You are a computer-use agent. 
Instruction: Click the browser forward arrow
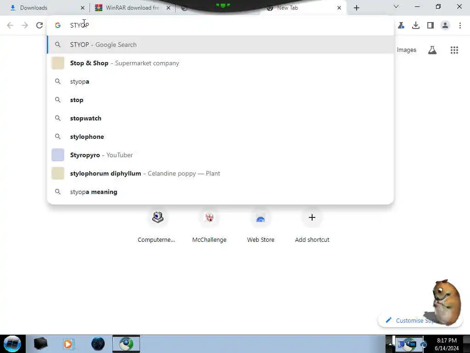pyautogui.click(x=25, y=25)
